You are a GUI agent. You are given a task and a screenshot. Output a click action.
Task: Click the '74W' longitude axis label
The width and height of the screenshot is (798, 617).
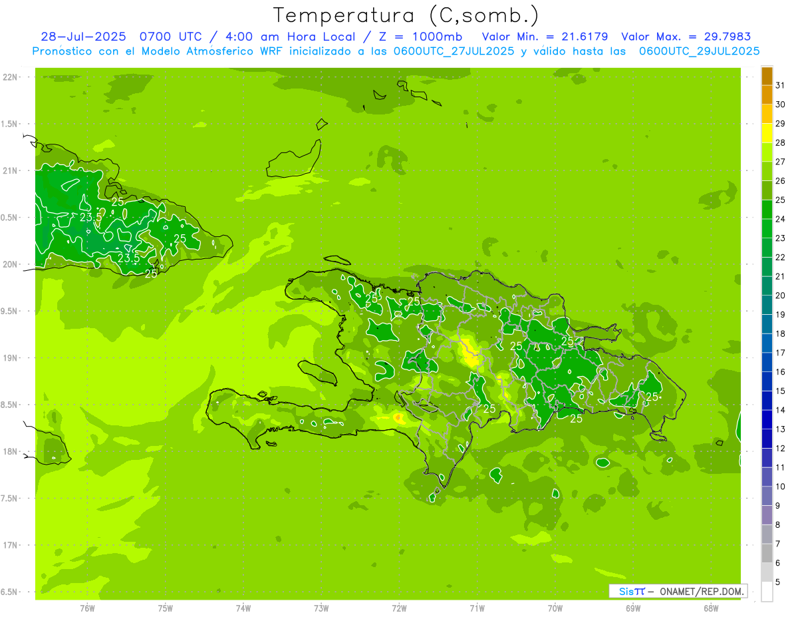pos(243,608)
